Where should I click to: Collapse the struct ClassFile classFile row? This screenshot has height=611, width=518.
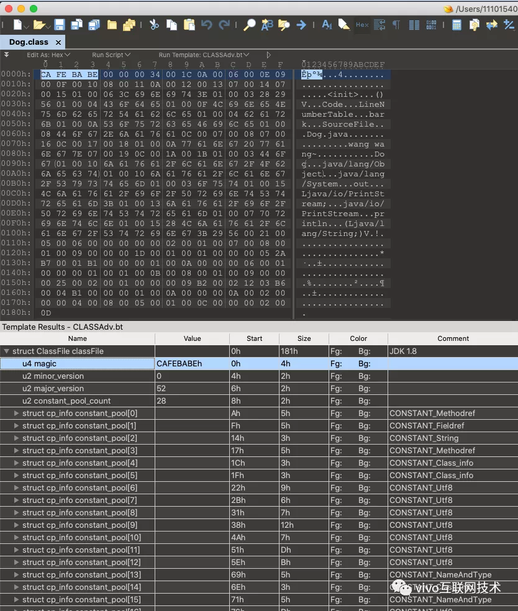(6, 351)
